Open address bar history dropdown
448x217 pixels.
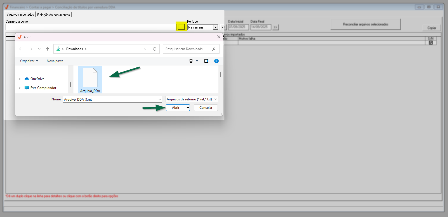pos(145,49)
